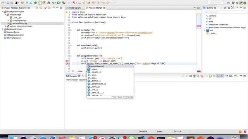248x139 pixels.
Task: Open the Outline view menu arrow
Action: pos(238,8)
